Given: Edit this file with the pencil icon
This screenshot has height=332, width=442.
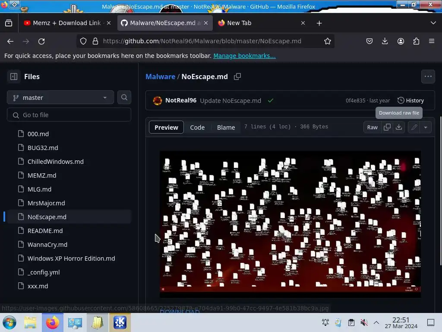Looking at the screenshot, I should pyautogui.click(x=414, y=127).
